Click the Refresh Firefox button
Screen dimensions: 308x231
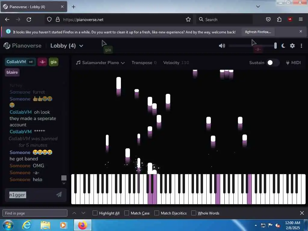(258, 32)
